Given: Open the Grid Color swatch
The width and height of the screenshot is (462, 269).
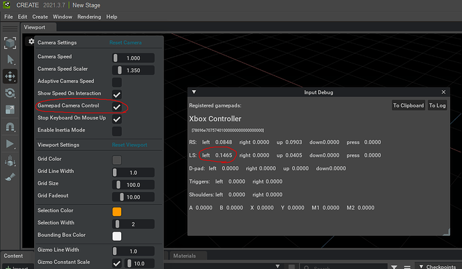Looking at the screenshot, I should 117,160.
